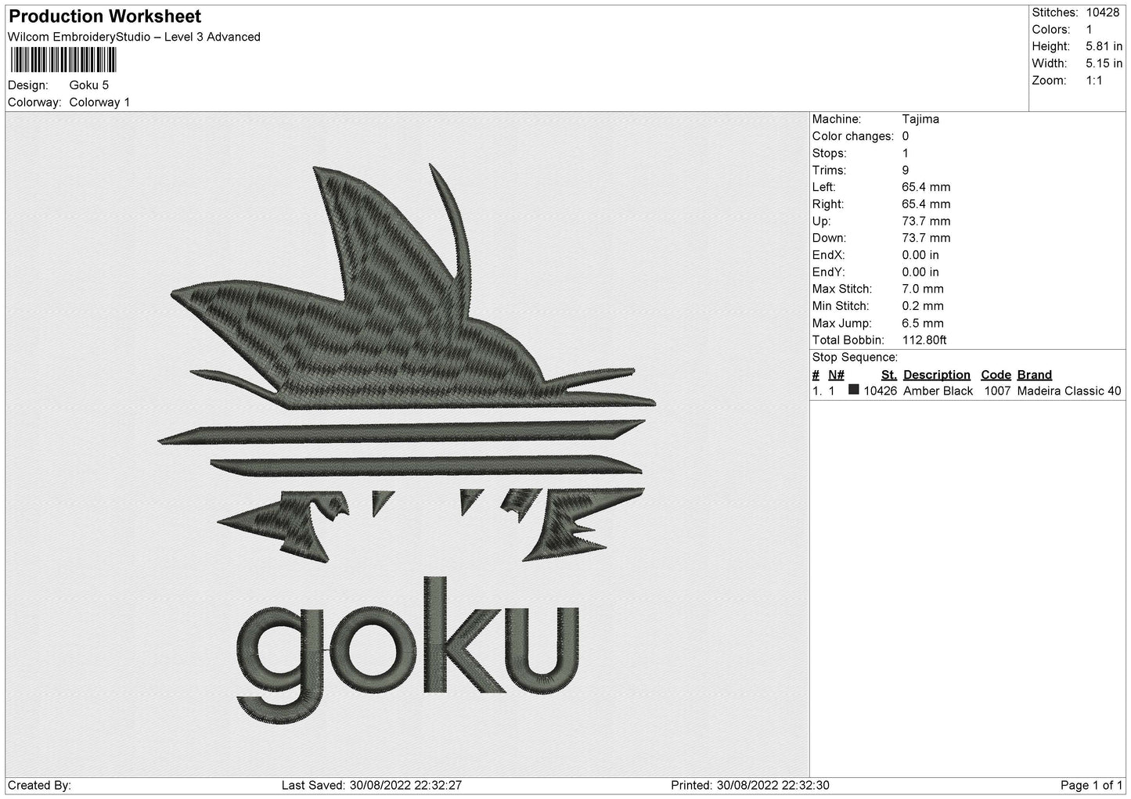
Task: Click the width value '5.15 in'
Action: tap(1104, 63)
